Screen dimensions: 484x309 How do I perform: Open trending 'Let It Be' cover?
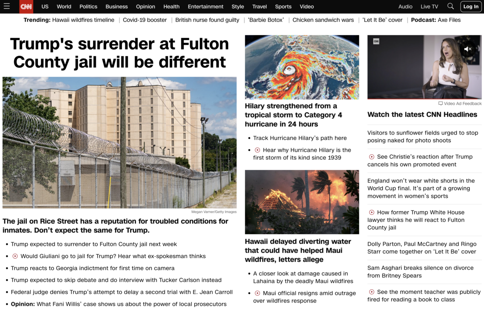click(x=382, y=20)
